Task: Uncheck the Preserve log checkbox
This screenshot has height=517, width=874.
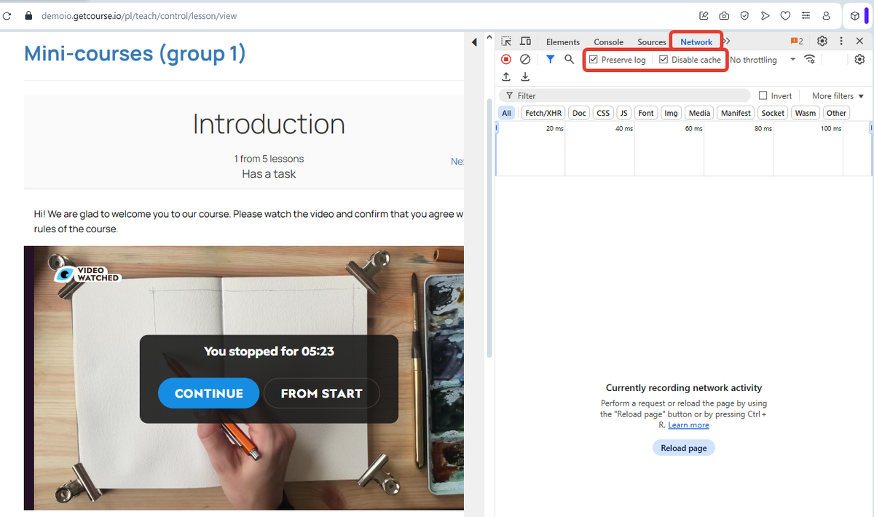Action: pos(594,60)
